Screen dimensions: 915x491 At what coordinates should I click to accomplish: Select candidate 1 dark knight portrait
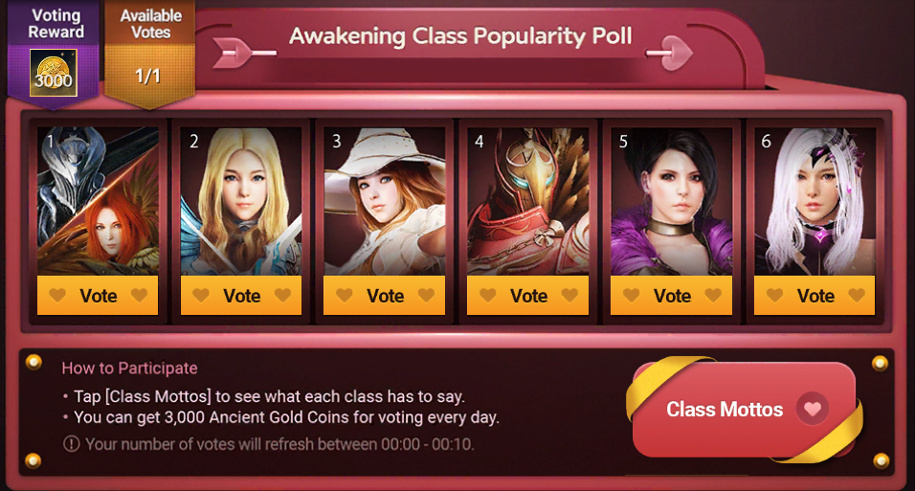[98, 201]
